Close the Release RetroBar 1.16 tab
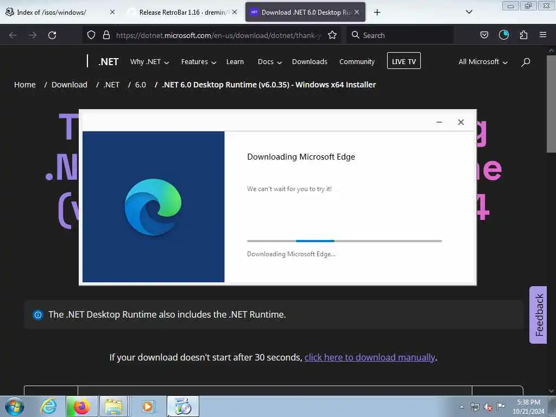Screen dimensions: 556x417 [235, 12]
